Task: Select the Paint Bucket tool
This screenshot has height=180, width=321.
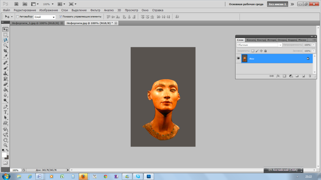Action: pyautogui.click(x=5, y=90)
